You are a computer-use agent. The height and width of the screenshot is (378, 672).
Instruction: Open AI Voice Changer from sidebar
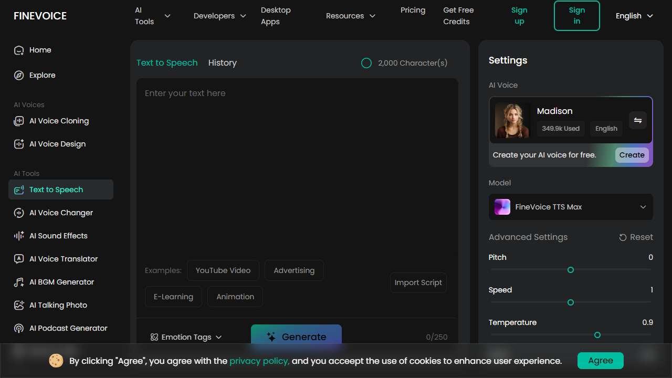19,213
